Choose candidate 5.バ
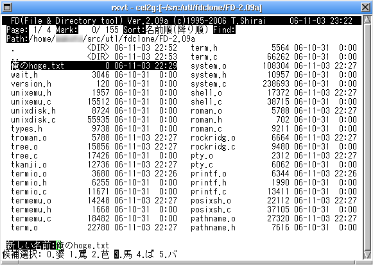 tap(168, 254)
